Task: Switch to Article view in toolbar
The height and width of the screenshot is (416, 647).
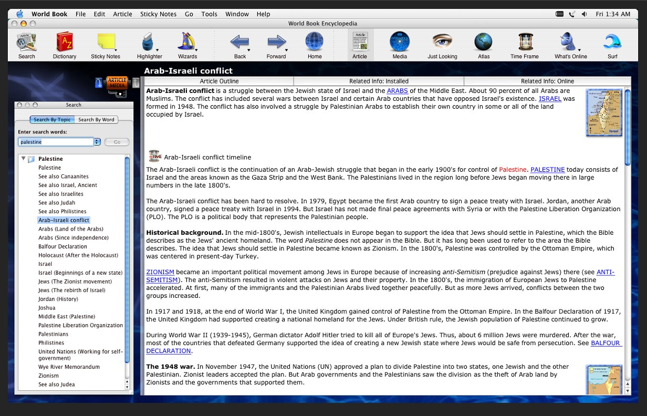Action: pos(360,45)
